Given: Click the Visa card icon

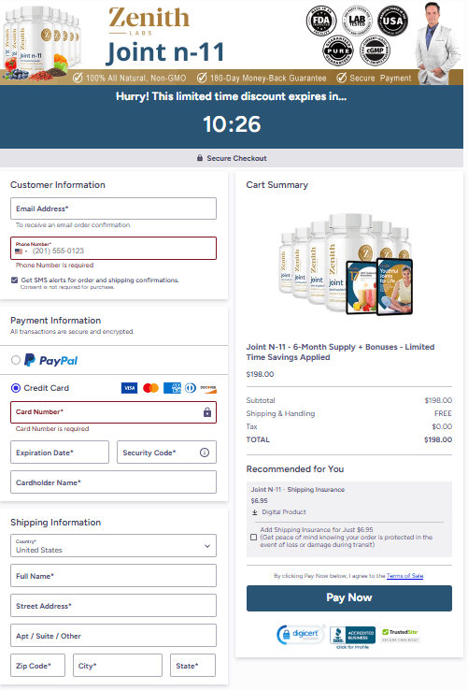Looking at the screenshot, I should pyautogui.click(x=129, y=388).
